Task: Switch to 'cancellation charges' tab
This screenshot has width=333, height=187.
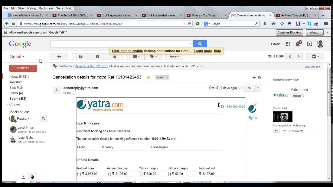Action: 28,15
